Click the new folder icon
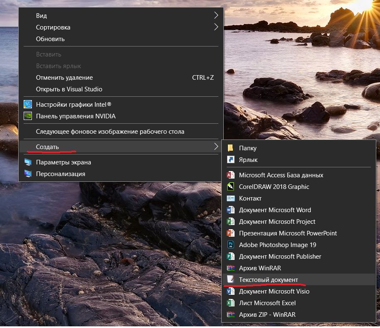Screen dimensions: 380x328 click(x=230, y=148)
